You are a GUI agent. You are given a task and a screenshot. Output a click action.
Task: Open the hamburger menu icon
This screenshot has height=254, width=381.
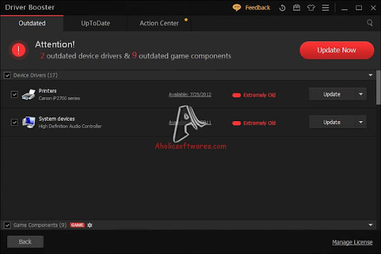(326, 8)
